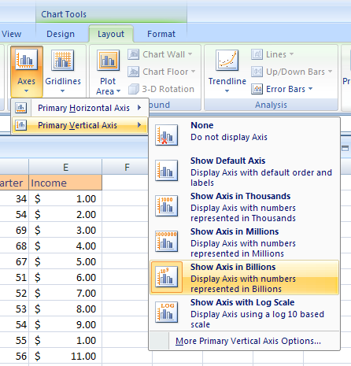Select the Billions axis icon
The height and width of the screenshot is (366, 351).
coord(166,277)
